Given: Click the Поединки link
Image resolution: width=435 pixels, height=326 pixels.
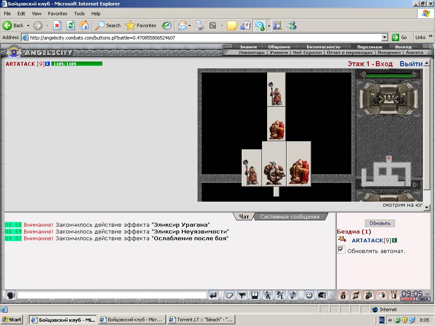Looking at the screenshot, I should [389, 52].
